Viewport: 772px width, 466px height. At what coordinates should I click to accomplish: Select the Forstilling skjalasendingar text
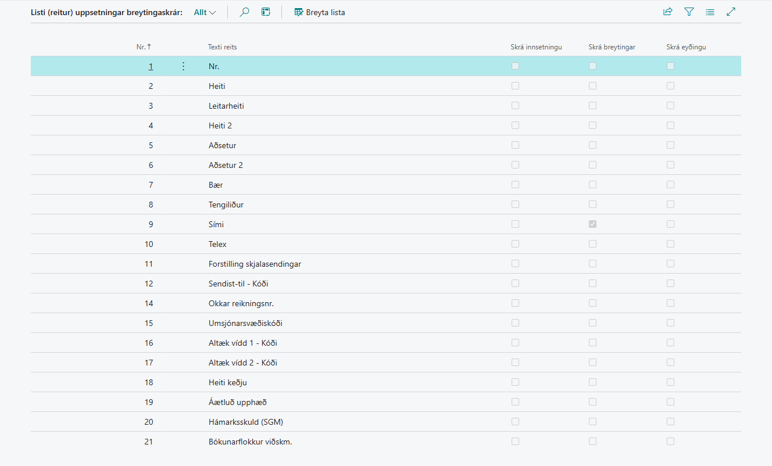pos(255,264)
